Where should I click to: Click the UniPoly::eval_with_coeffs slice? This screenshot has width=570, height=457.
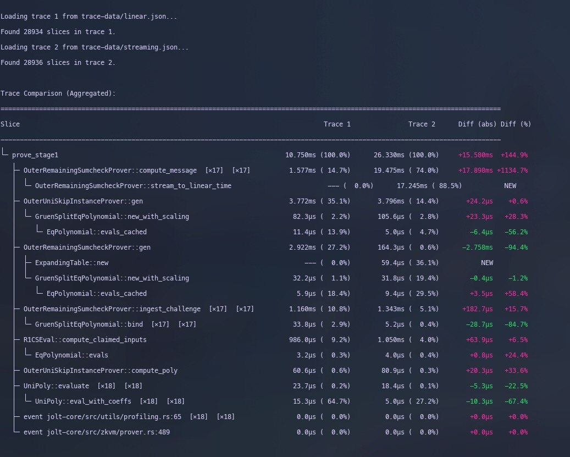pyautogui.click(x=83, y=401)
